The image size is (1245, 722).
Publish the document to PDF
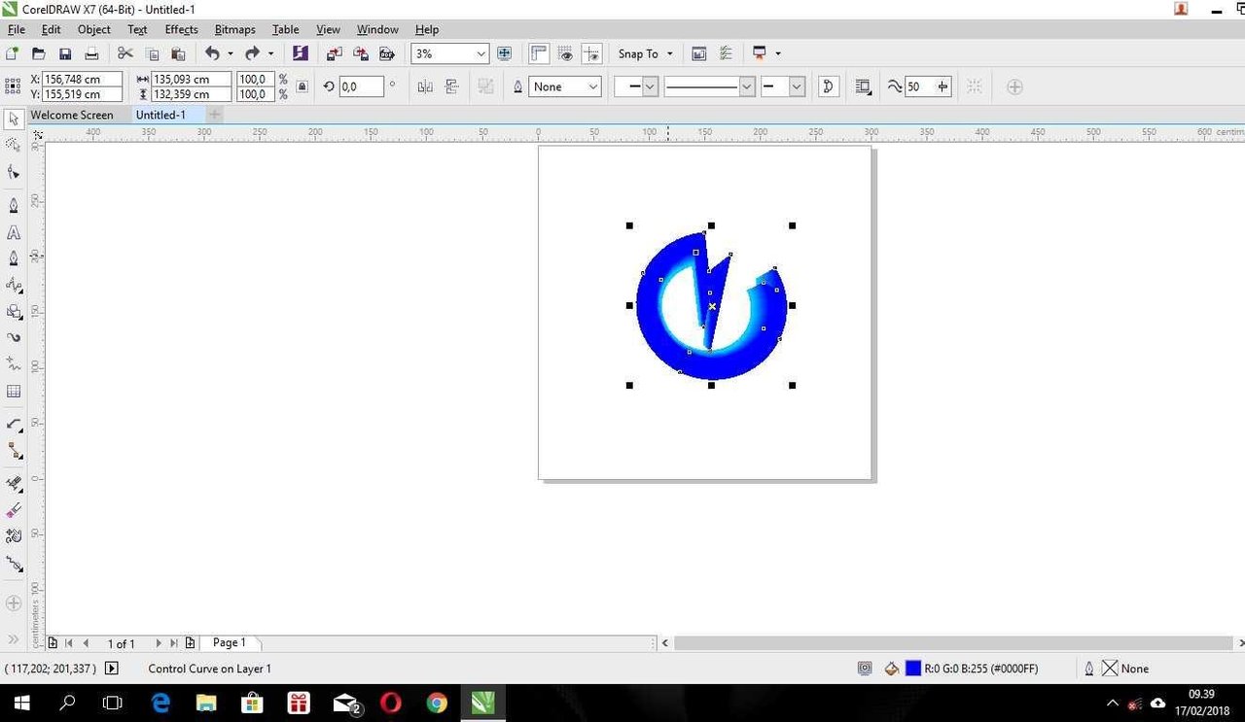click(x=386, y=53)
